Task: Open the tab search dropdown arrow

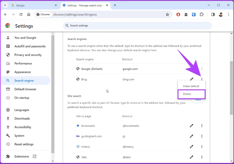Action: 5,5
